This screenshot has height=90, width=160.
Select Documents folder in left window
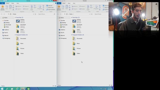click(x=21, y=38)
